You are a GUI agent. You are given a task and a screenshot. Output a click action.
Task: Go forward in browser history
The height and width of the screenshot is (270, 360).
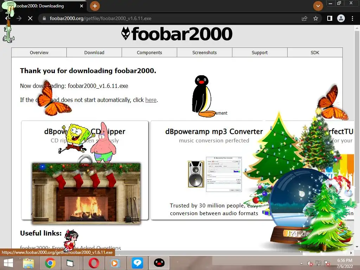pos(19,18)
